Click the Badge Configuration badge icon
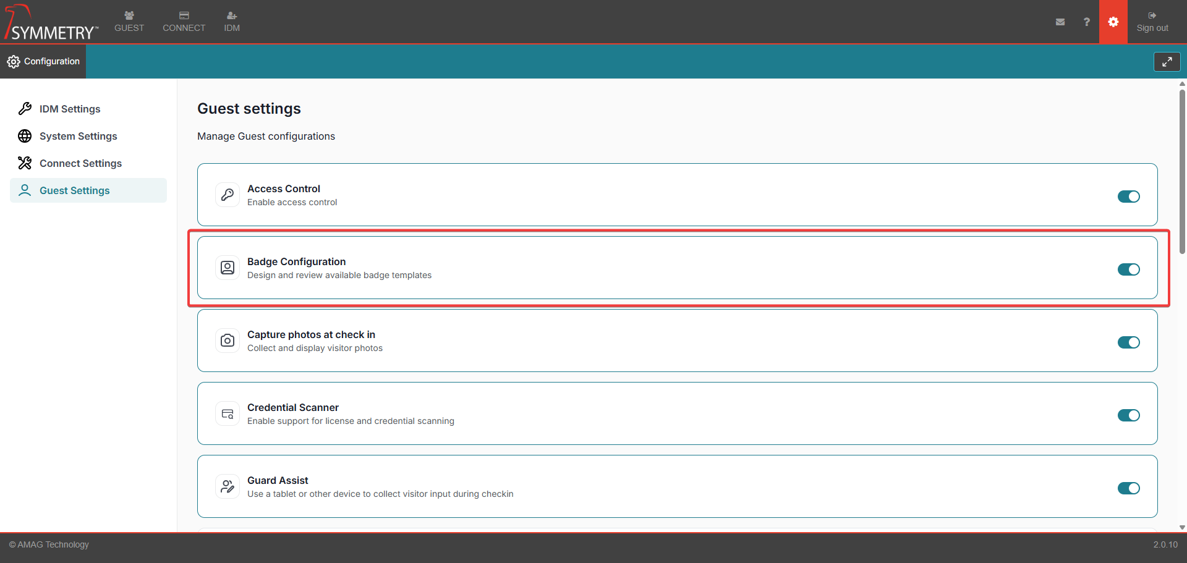 228,267
